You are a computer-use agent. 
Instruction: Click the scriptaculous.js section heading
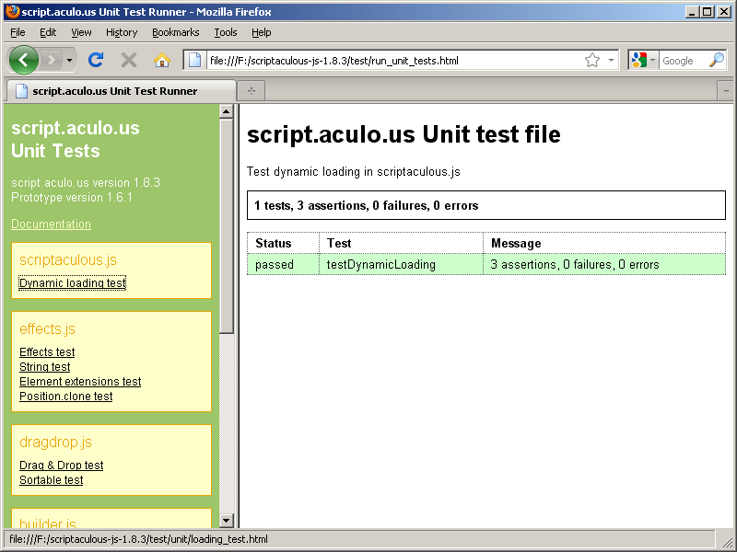point(68,259)
